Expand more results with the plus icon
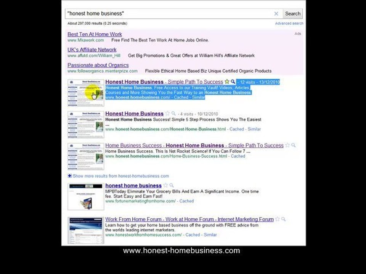The image size is (366, 274). click(x=69, y=176)
